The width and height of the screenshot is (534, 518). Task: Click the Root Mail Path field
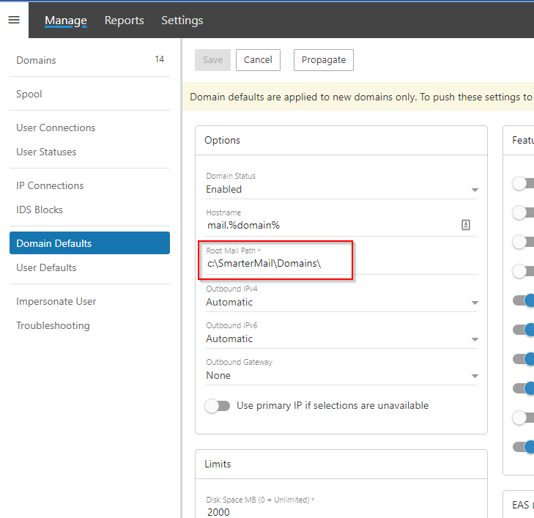coord(341,263)
